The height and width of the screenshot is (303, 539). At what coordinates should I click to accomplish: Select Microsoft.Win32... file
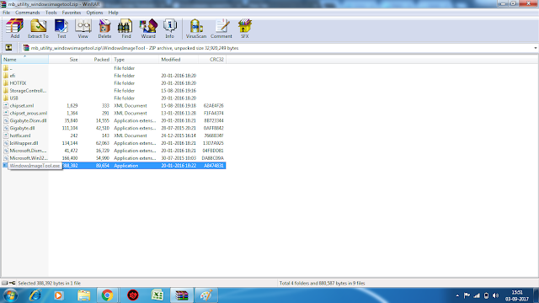pos(114,158)
